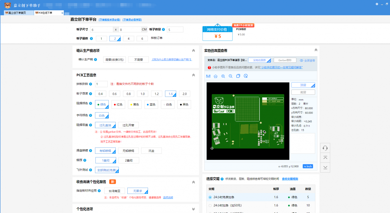
Task: Open 我为什么极力推荐您确认生产稿 link
Action: coord(172,60)
